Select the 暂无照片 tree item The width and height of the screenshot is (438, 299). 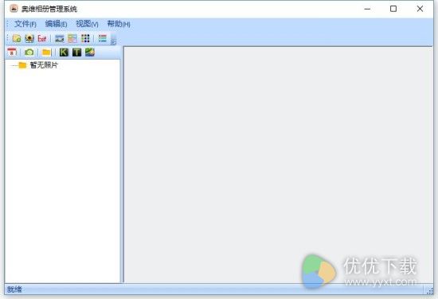[x=44, y=65]
